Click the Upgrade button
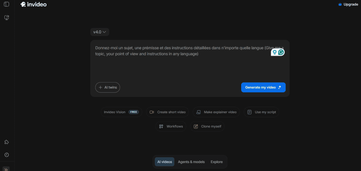The height and width of the screenshot is (171, 361). pyautogui.click(x=348, y=4)
